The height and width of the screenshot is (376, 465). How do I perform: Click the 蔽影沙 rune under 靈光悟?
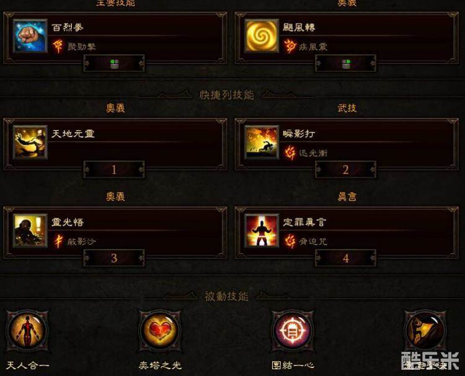[58, 241]
